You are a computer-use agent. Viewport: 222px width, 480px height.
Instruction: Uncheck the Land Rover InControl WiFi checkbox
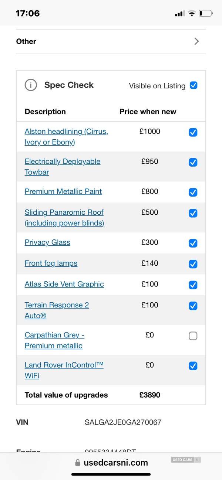tap(193, 366)
